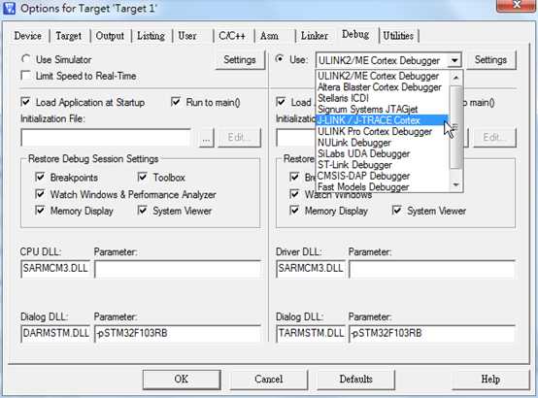Screen dimensions: 538x398
Task: Select Stellaris ICDI from list
Action: pos(343,98)
